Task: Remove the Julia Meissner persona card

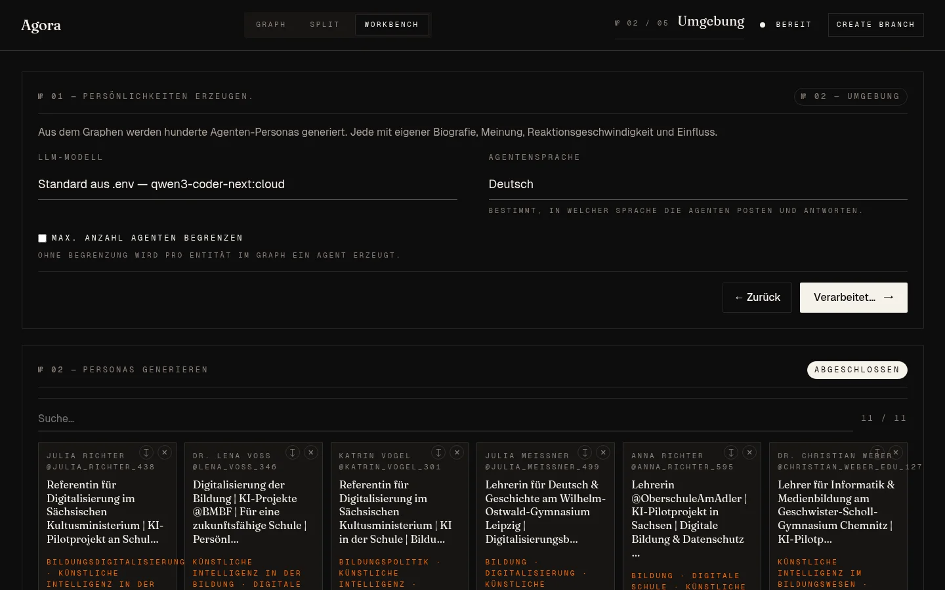Action: (603, 452)
